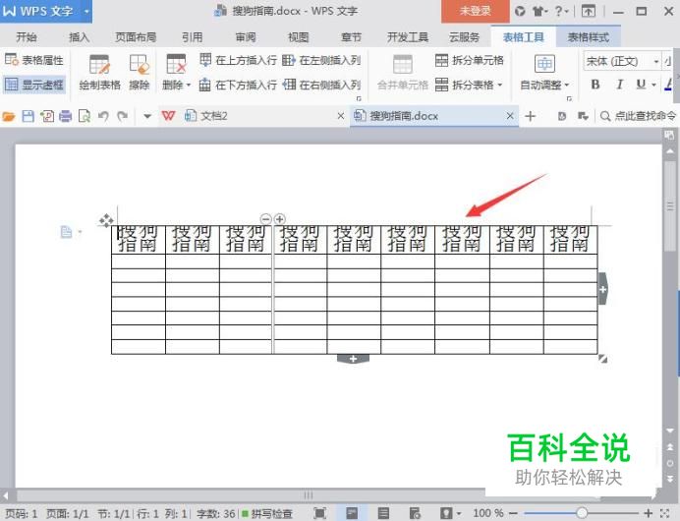680x521 pixels.
Task: Switch to the 审阅 tab
Action: 246,37
